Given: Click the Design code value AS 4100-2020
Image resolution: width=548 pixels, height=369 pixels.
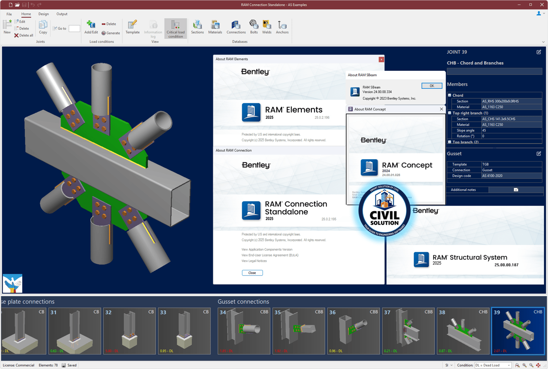Looking at the screenshot, I should pos(511,176).
